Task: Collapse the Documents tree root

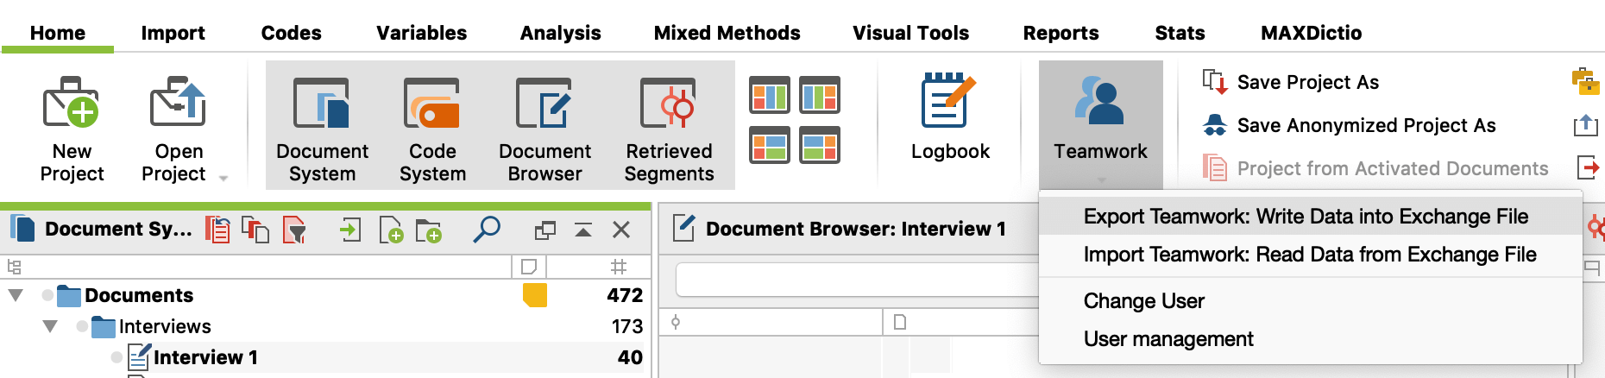Action: 16,295
